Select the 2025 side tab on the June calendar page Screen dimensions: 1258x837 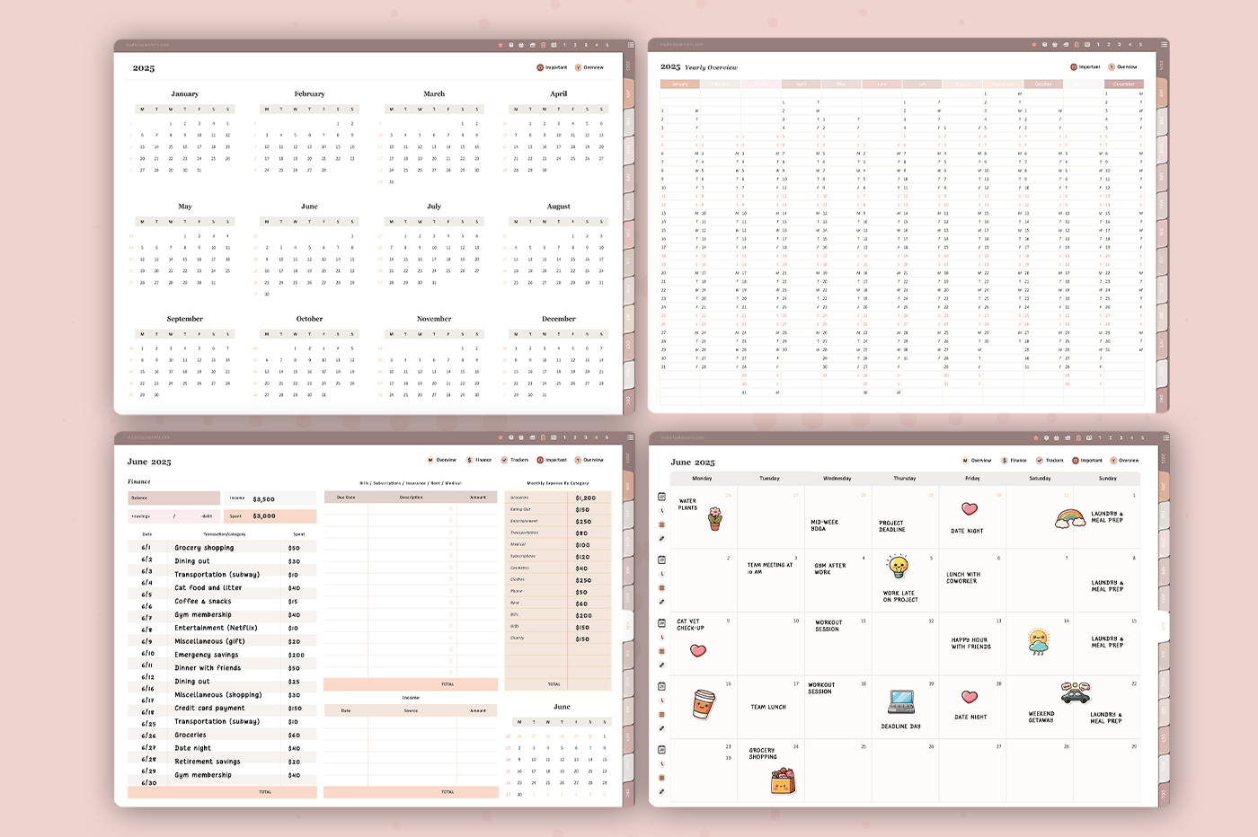[1163, 459]
